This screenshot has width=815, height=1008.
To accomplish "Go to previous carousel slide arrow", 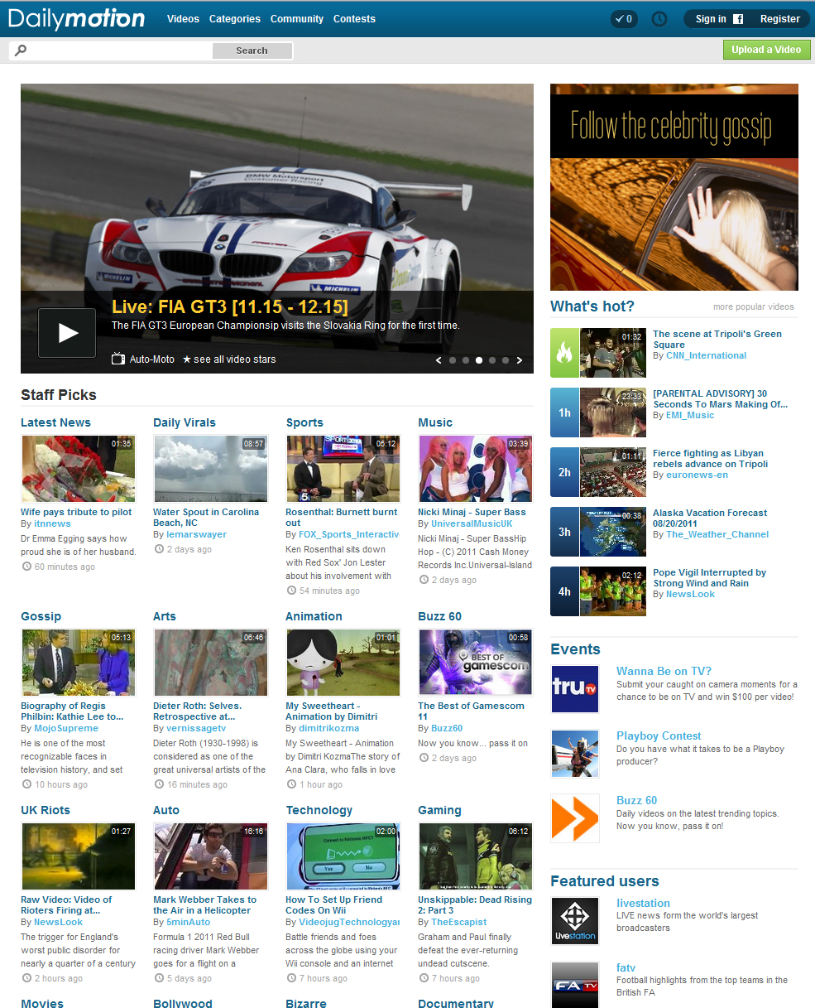I will click(x=439, y=360).
